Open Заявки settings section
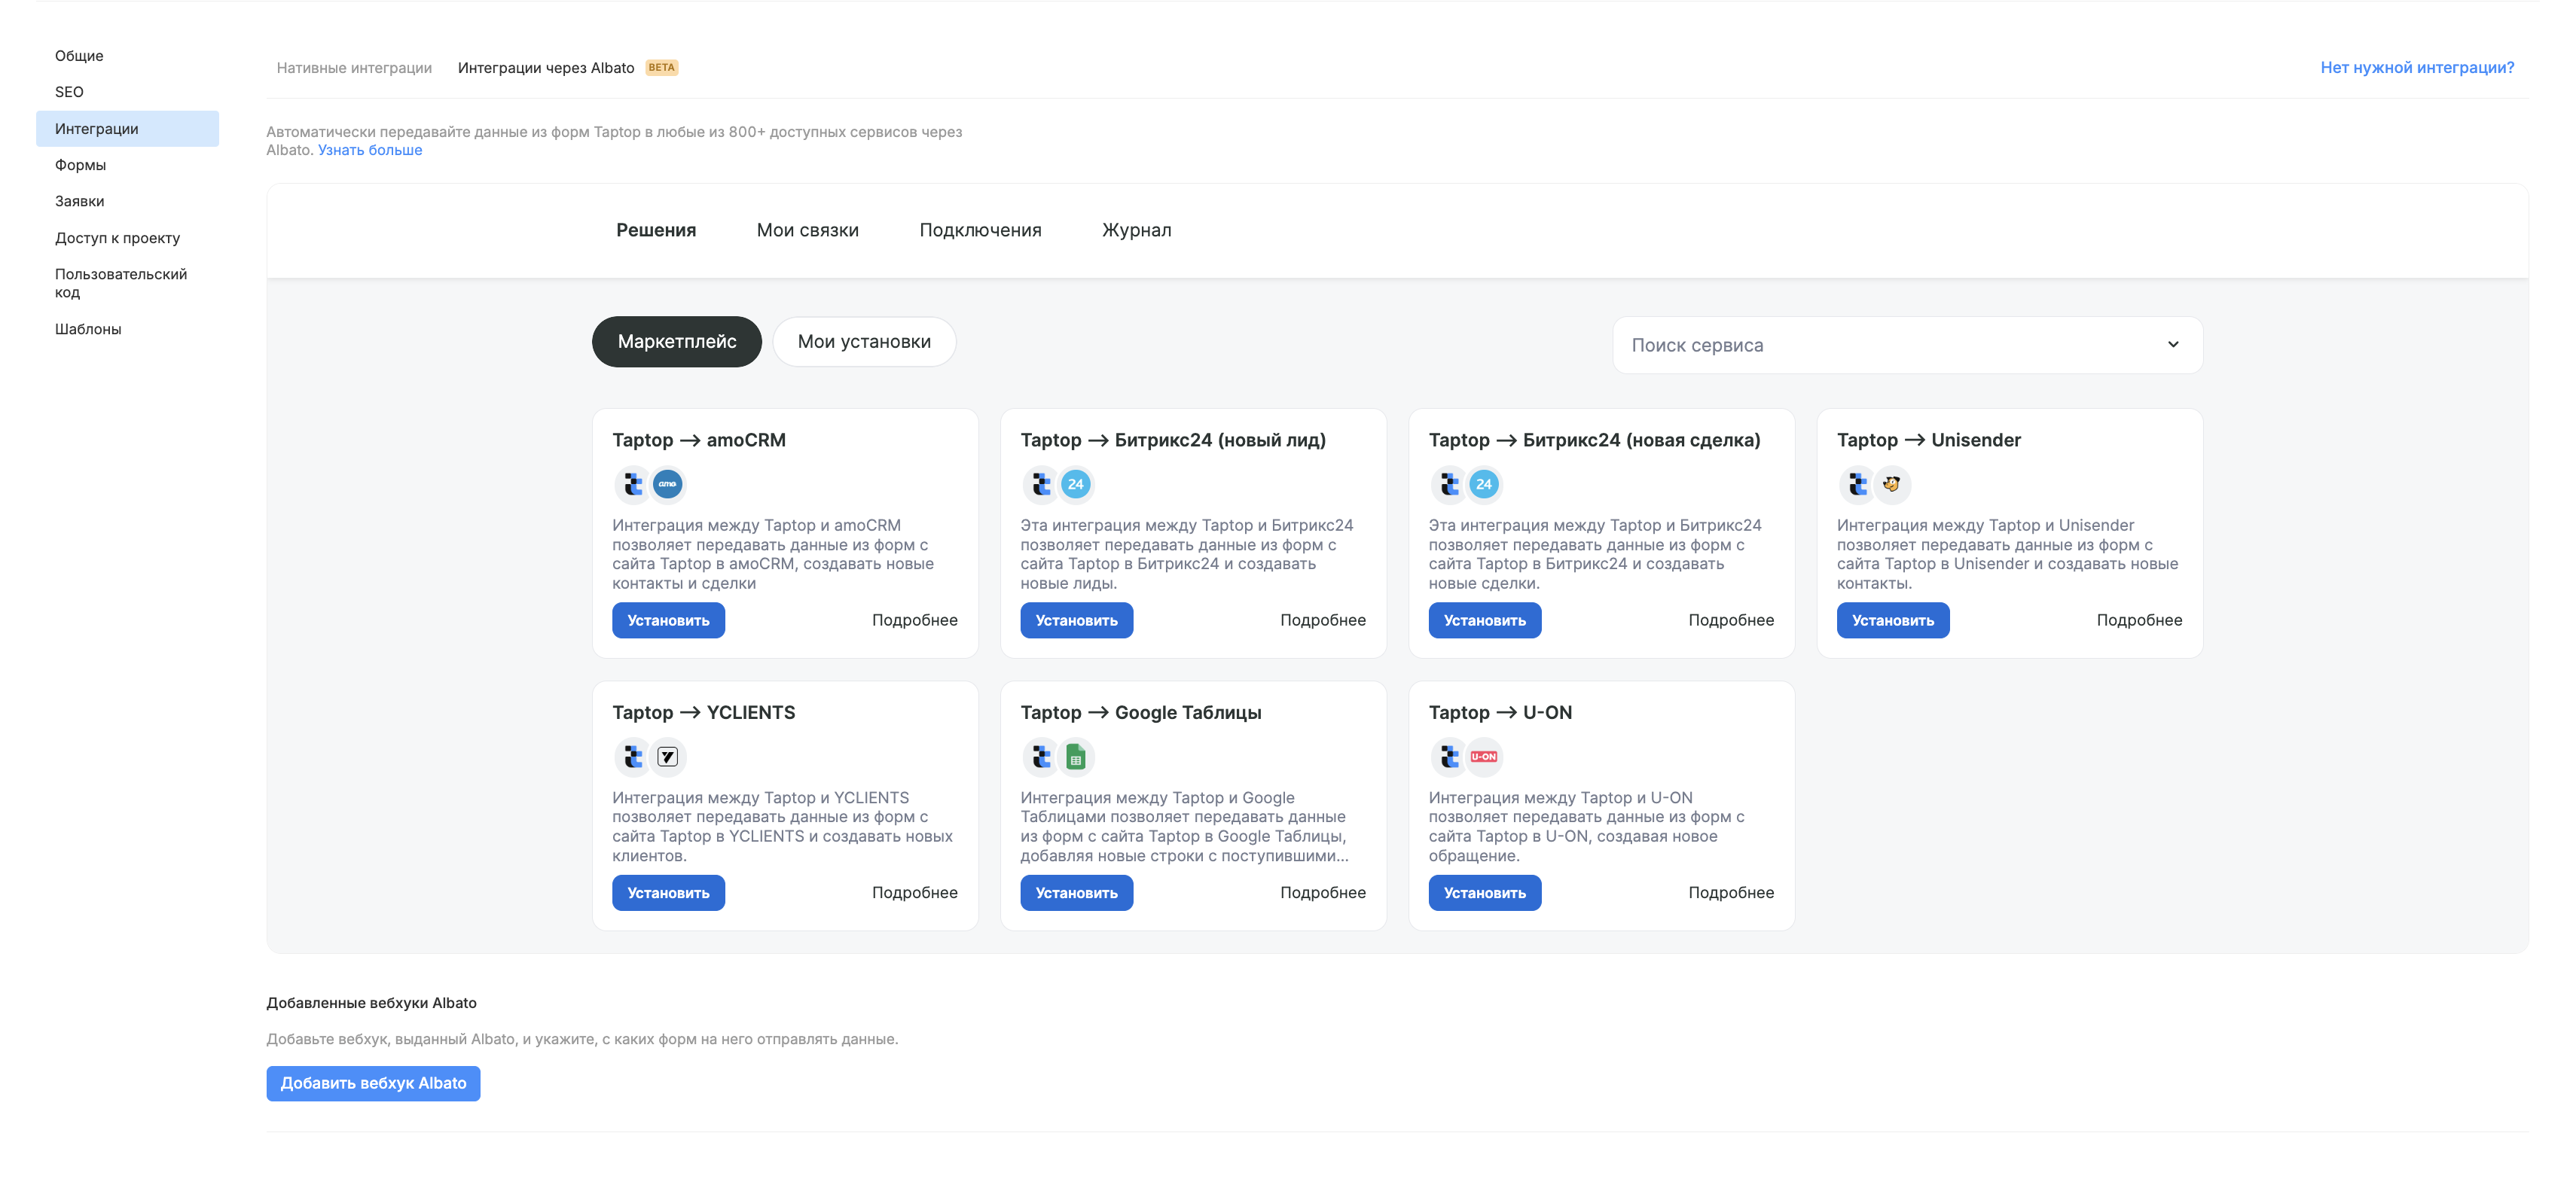Viewport: 2576px width, 1191px height. point(127,201)
